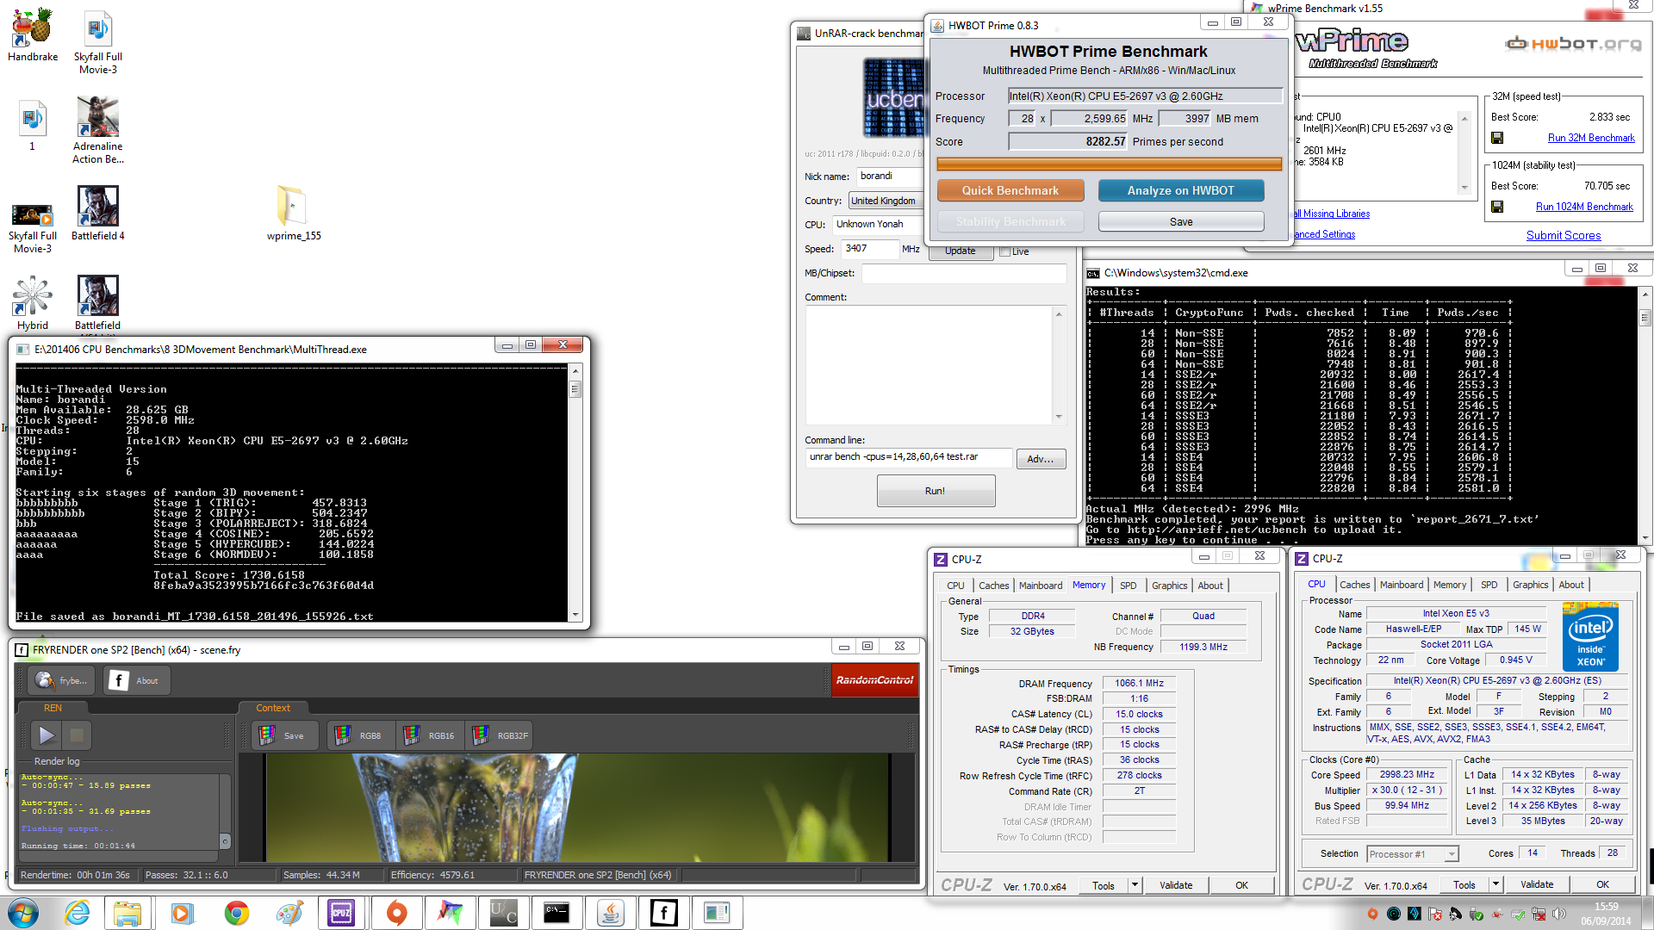Select RGB16 output format
1654x930 pixels.
[430, 735]
